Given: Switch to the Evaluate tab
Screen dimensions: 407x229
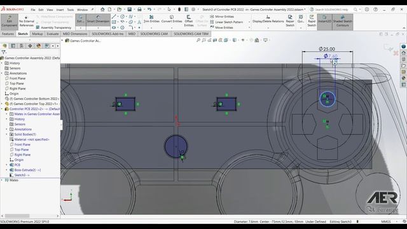Looking at the screenshot, I should tap(52, 34).
